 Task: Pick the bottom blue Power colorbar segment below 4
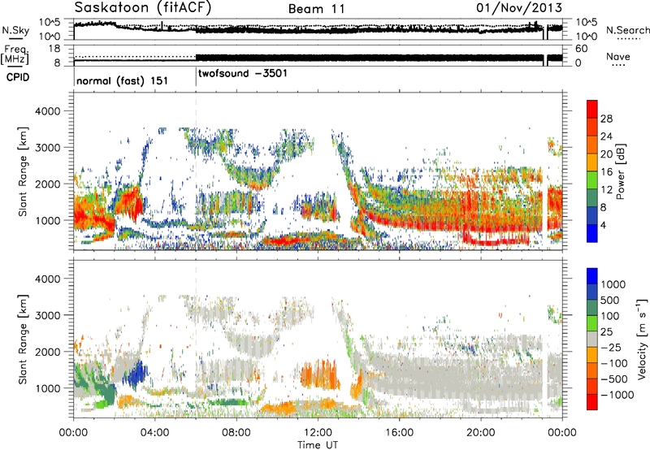pos(592,234)
